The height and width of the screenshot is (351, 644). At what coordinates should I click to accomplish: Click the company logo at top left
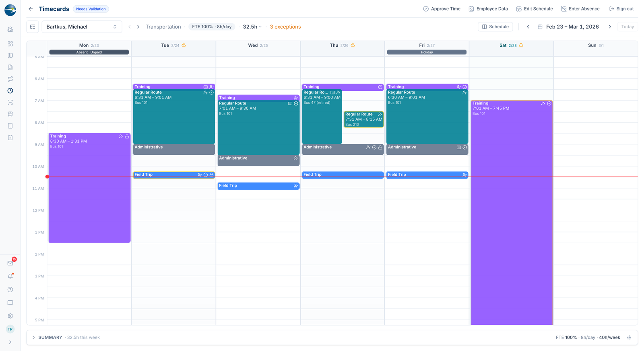click(10, 10)
